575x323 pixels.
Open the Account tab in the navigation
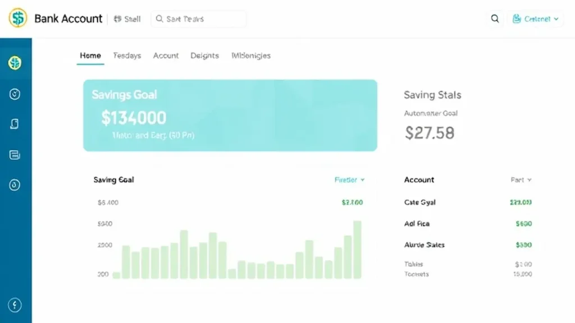(165, 56)
